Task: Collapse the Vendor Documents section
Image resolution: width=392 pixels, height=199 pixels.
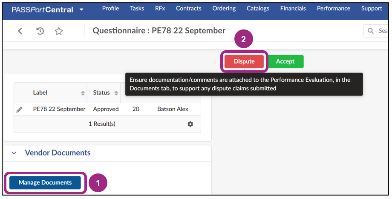Action: tap(14, 153)
